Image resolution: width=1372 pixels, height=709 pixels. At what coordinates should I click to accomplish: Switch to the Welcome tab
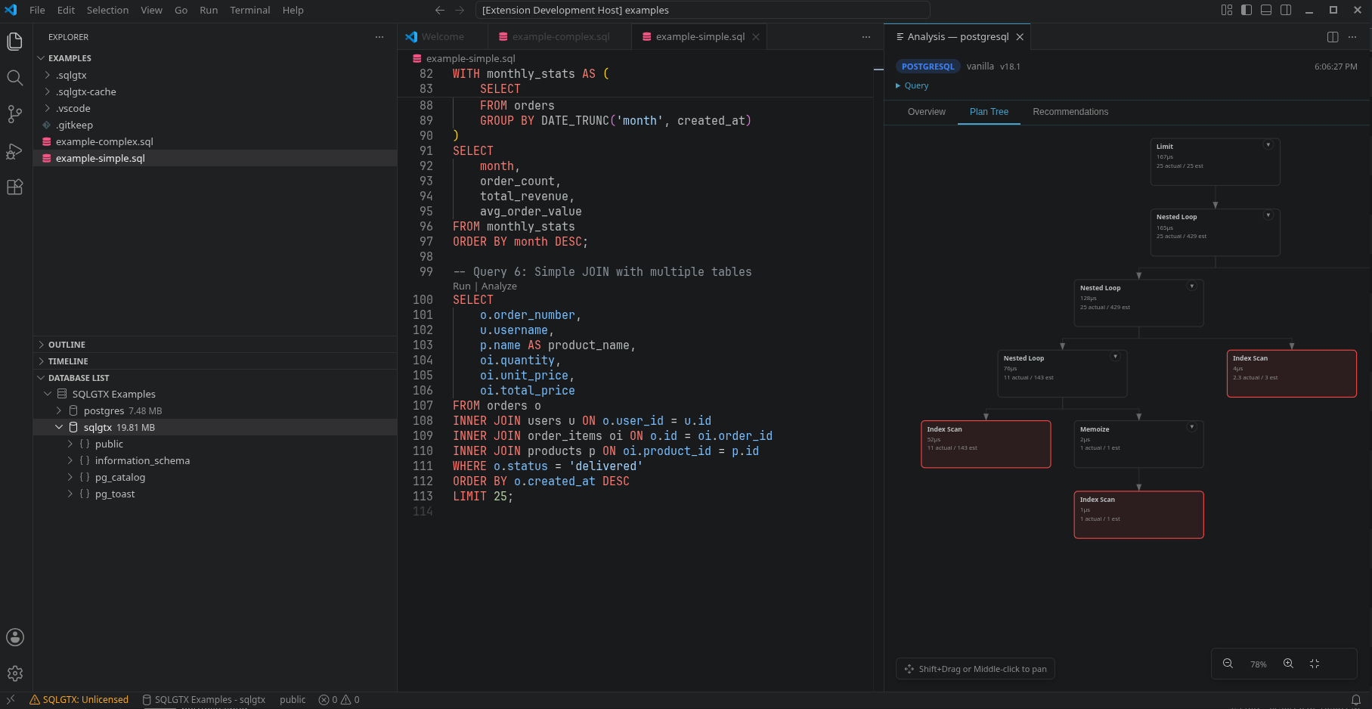[443, 37]
